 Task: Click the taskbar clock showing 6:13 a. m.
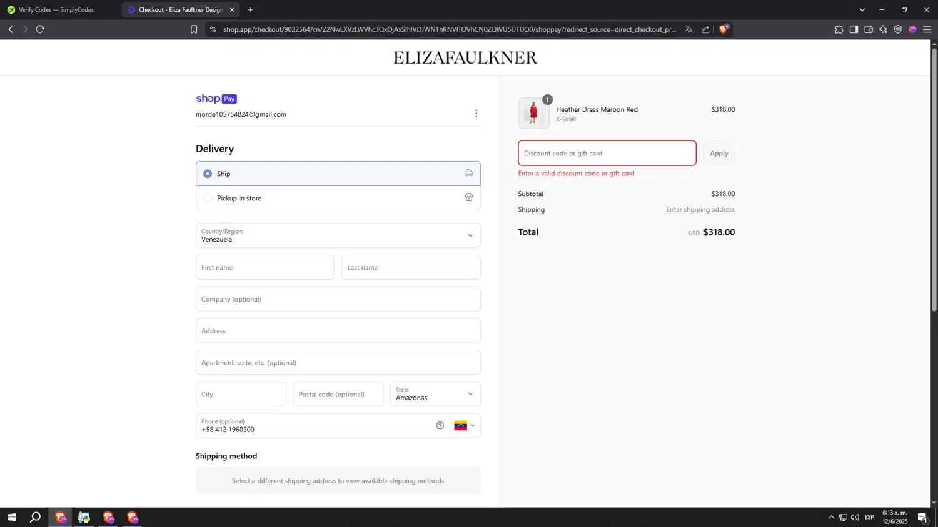[x=895, y=517]
